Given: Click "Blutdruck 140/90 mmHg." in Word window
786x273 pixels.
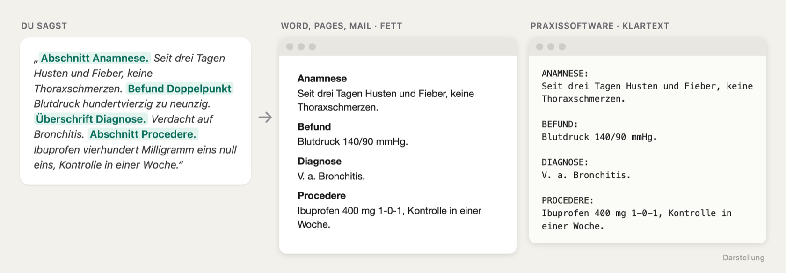Looking at the screenshot, I should tap(353, 142).
